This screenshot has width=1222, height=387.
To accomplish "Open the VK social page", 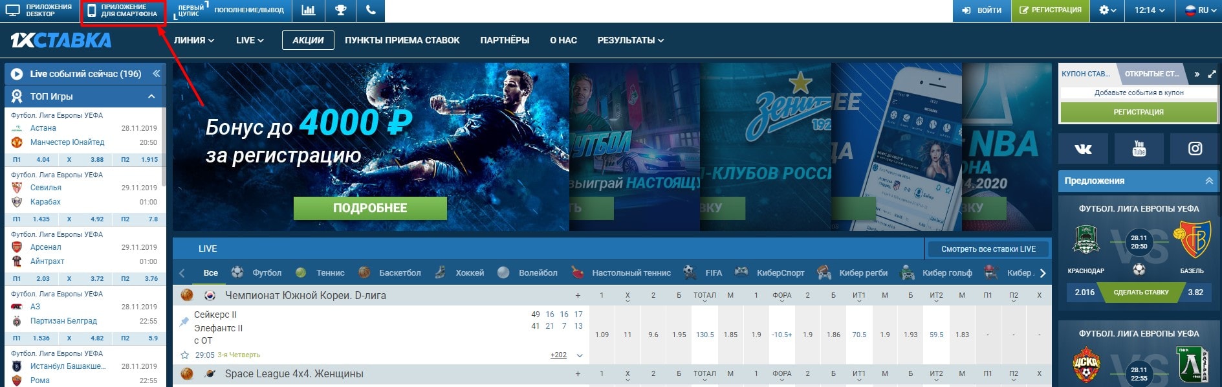I will click(x=1083, y=149).
